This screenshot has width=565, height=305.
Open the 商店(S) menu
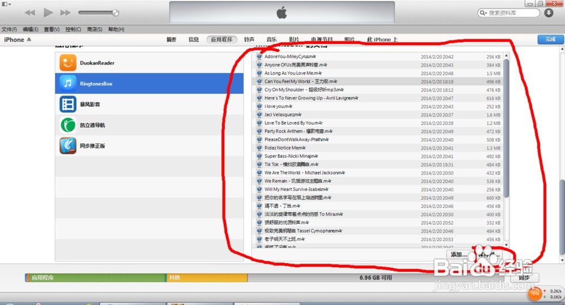[94, 29]
